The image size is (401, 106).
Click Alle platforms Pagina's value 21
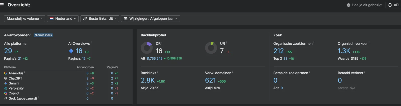pos(20,59)
